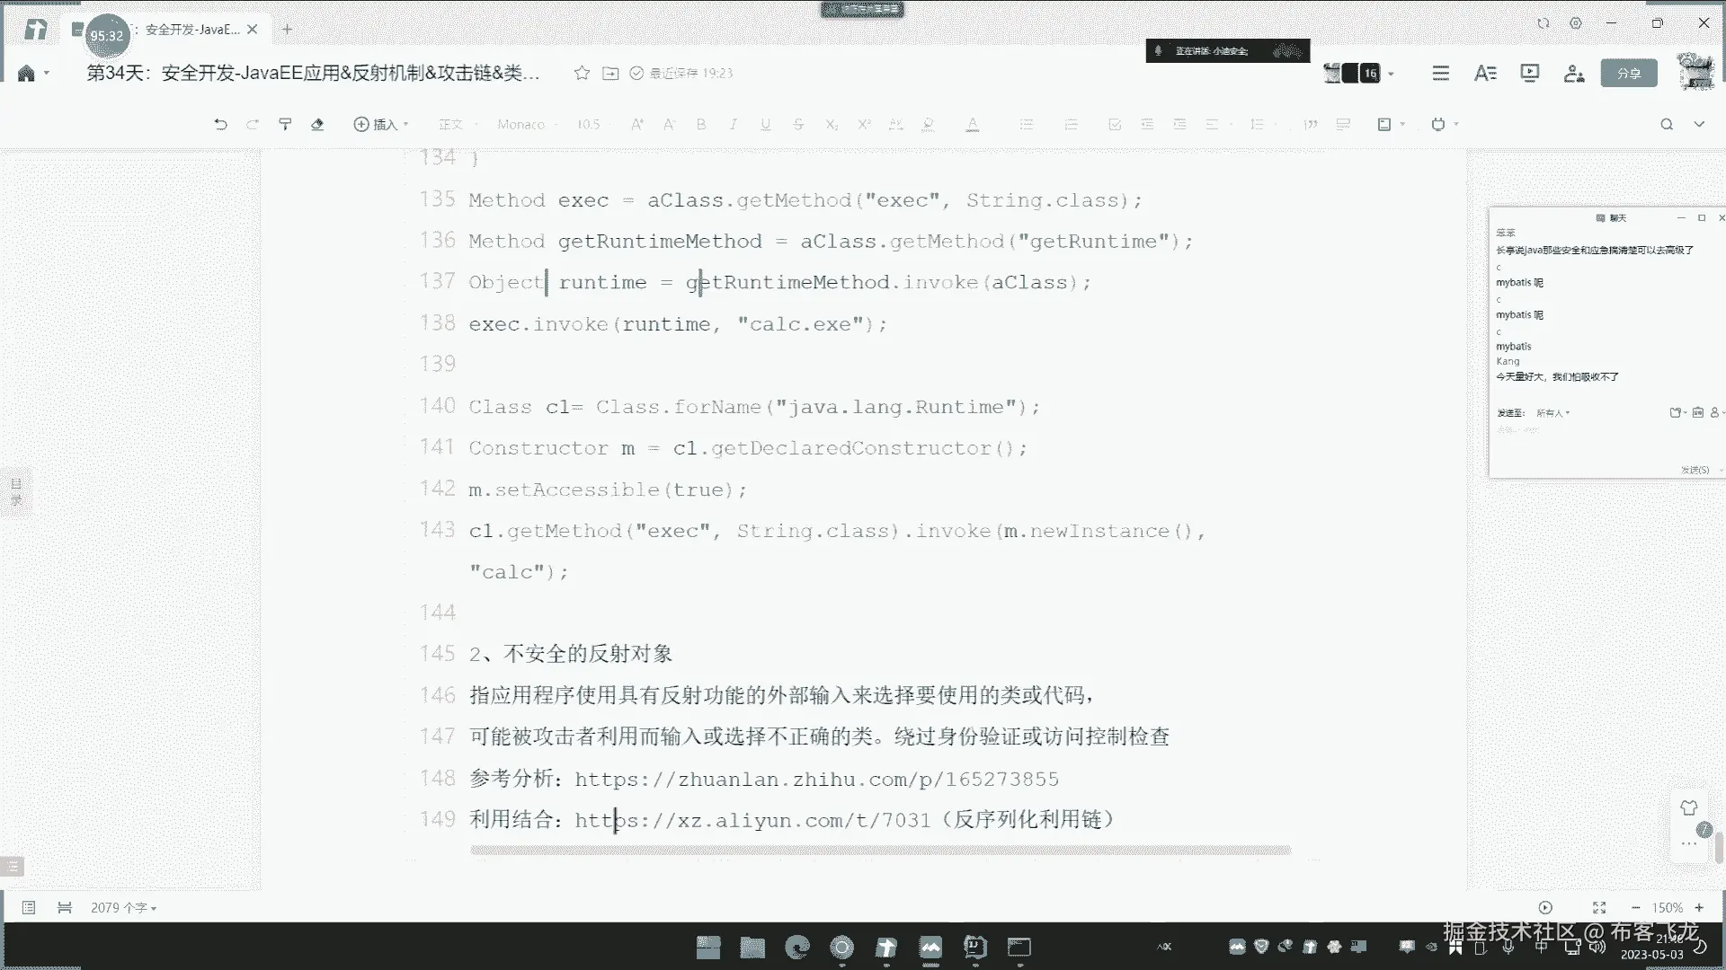Image resolution: width=1726 pixels, height=970 pixels.
Task: Open the toolbar search icon
Action: tap(1667, 124)
